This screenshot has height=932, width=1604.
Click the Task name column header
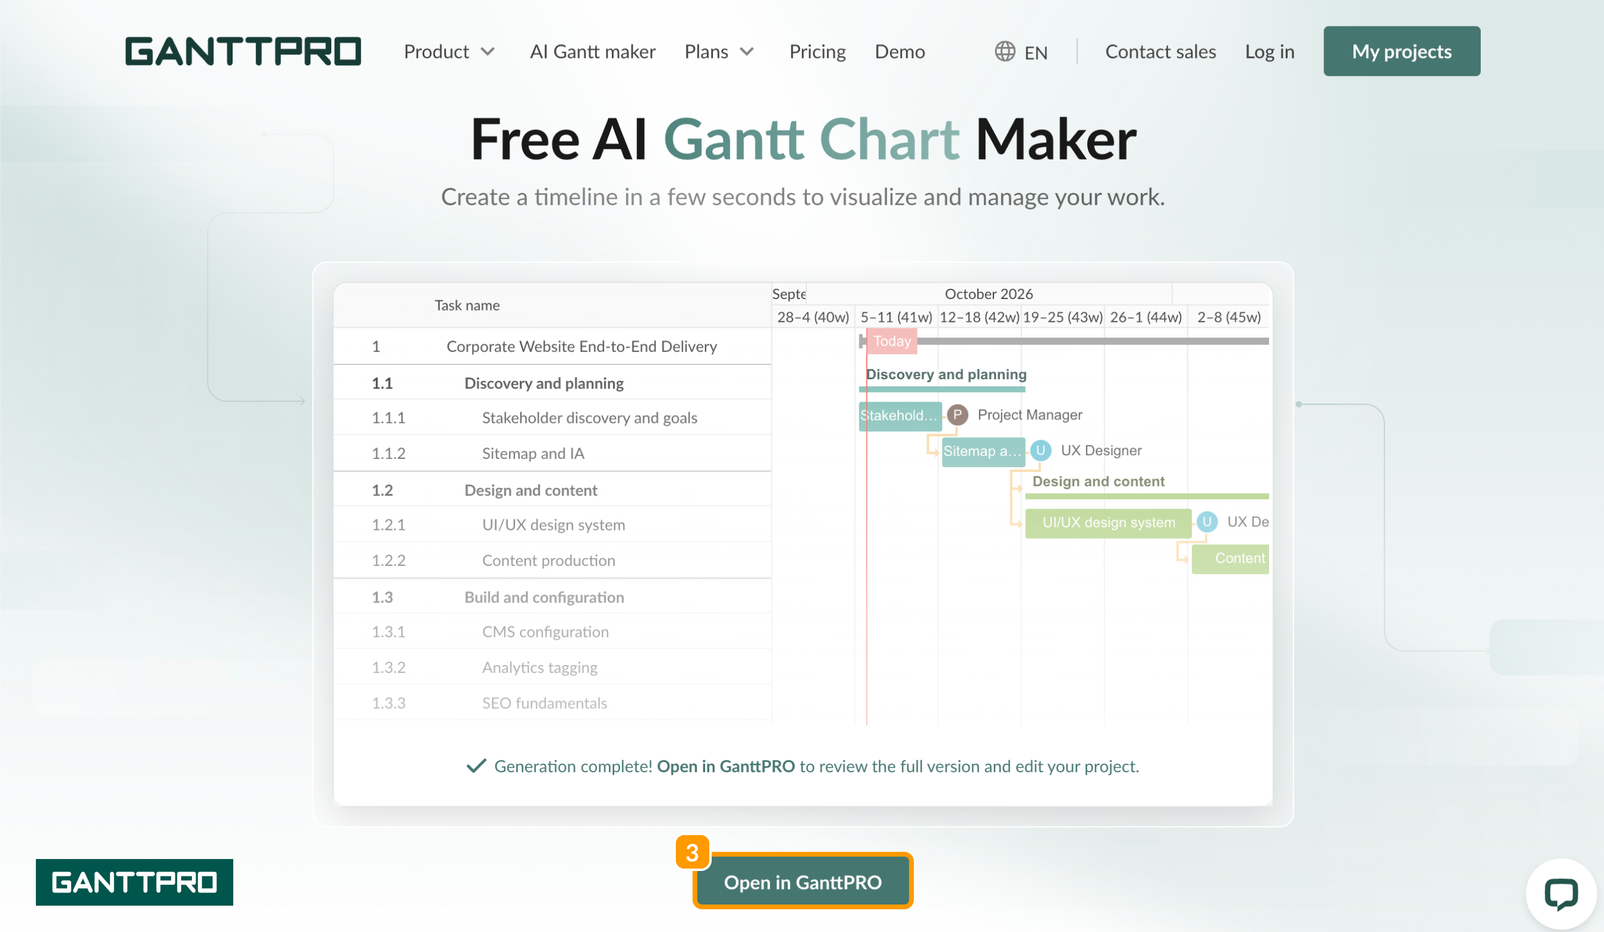tap(467, 306)
